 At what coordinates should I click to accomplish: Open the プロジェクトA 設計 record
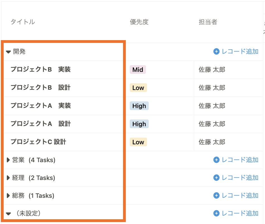point(40,124)
